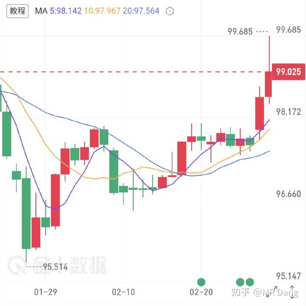306x306 pixels.
Task: Select the MA 20 value 97.564
Action: tap(141, 11)
